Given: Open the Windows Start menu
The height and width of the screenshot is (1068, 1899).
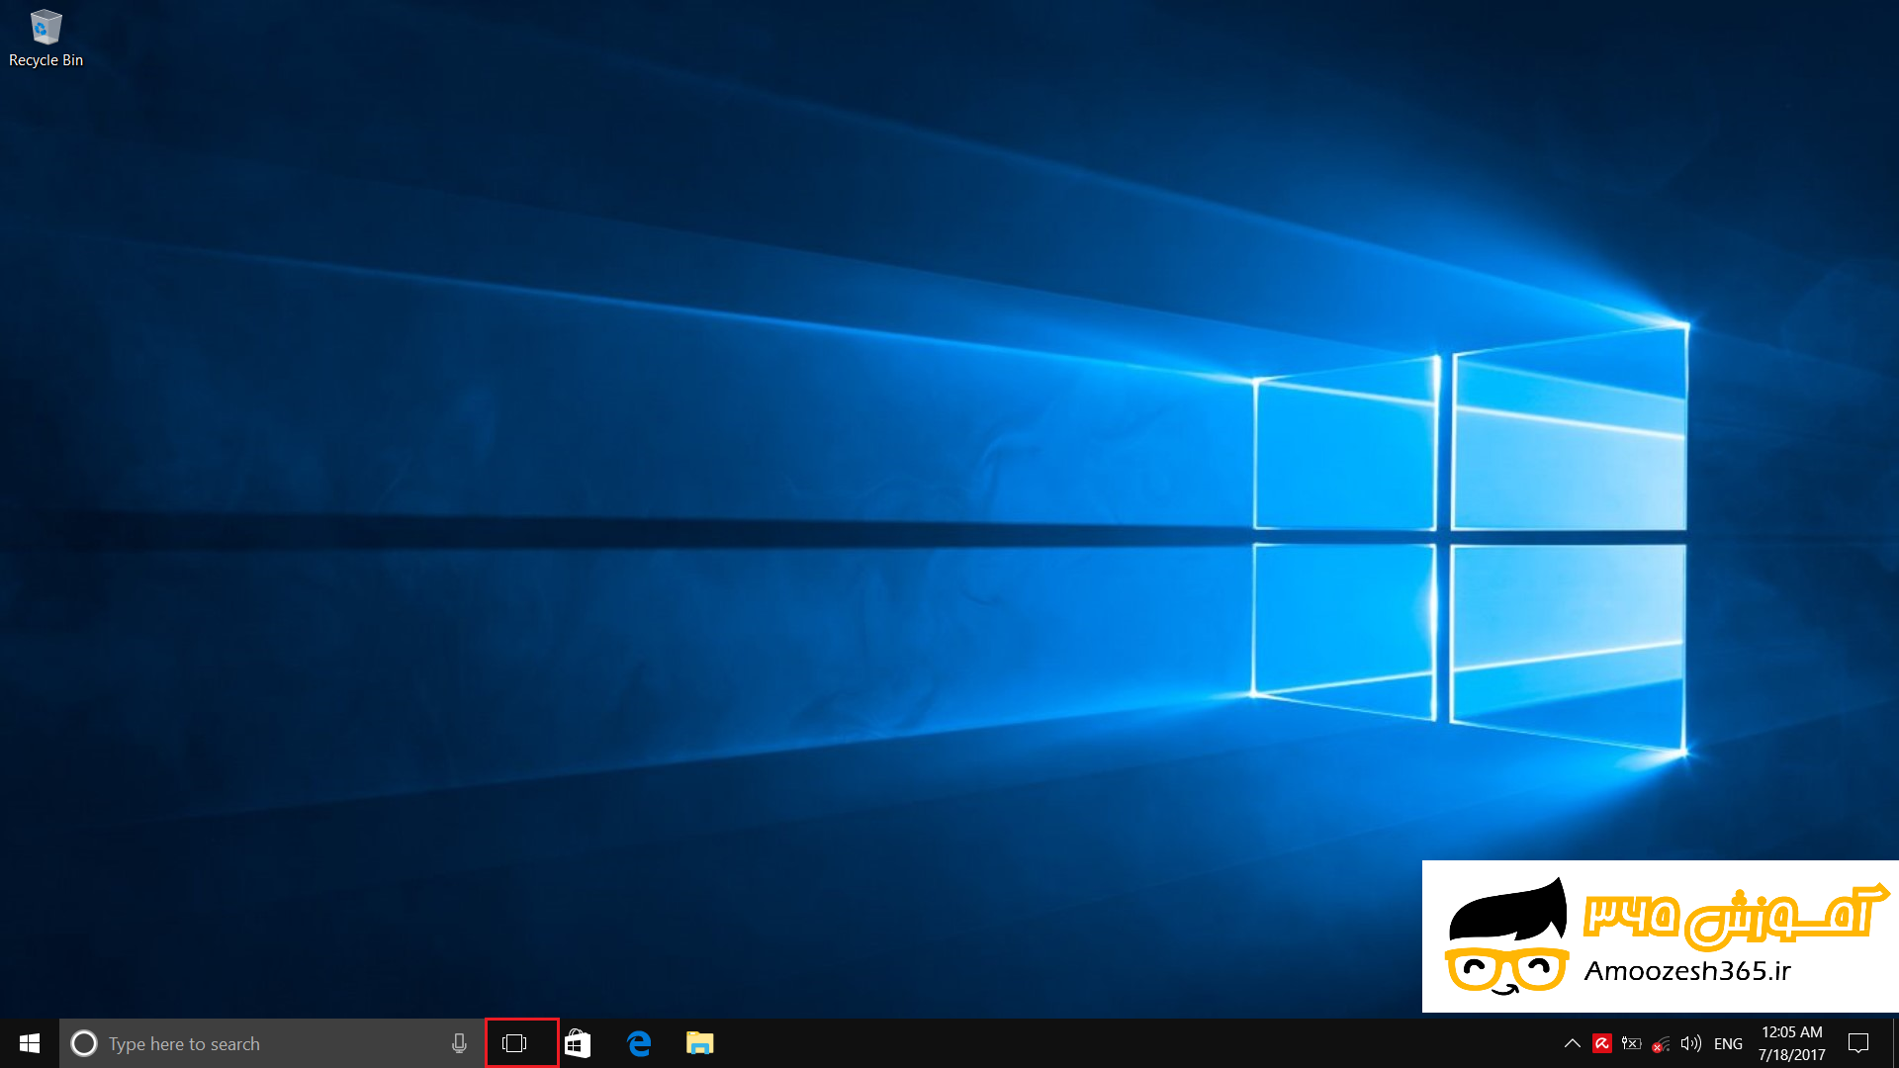Looking at the screenshot, I should point(30,1043).
